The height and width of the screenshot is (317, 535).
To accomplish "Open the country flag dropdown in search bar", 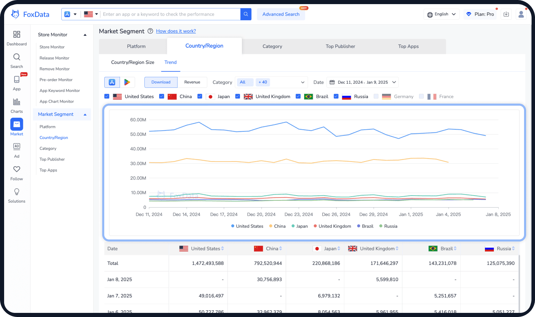I will point(91,14).
